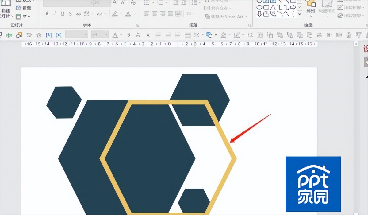
Task: Open quick toolbar font name box
Action: pos(77,35)
